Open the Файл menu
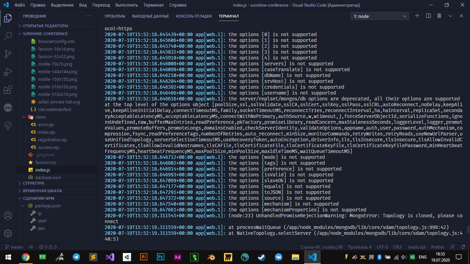470x264 pixels. click(20, 5)
